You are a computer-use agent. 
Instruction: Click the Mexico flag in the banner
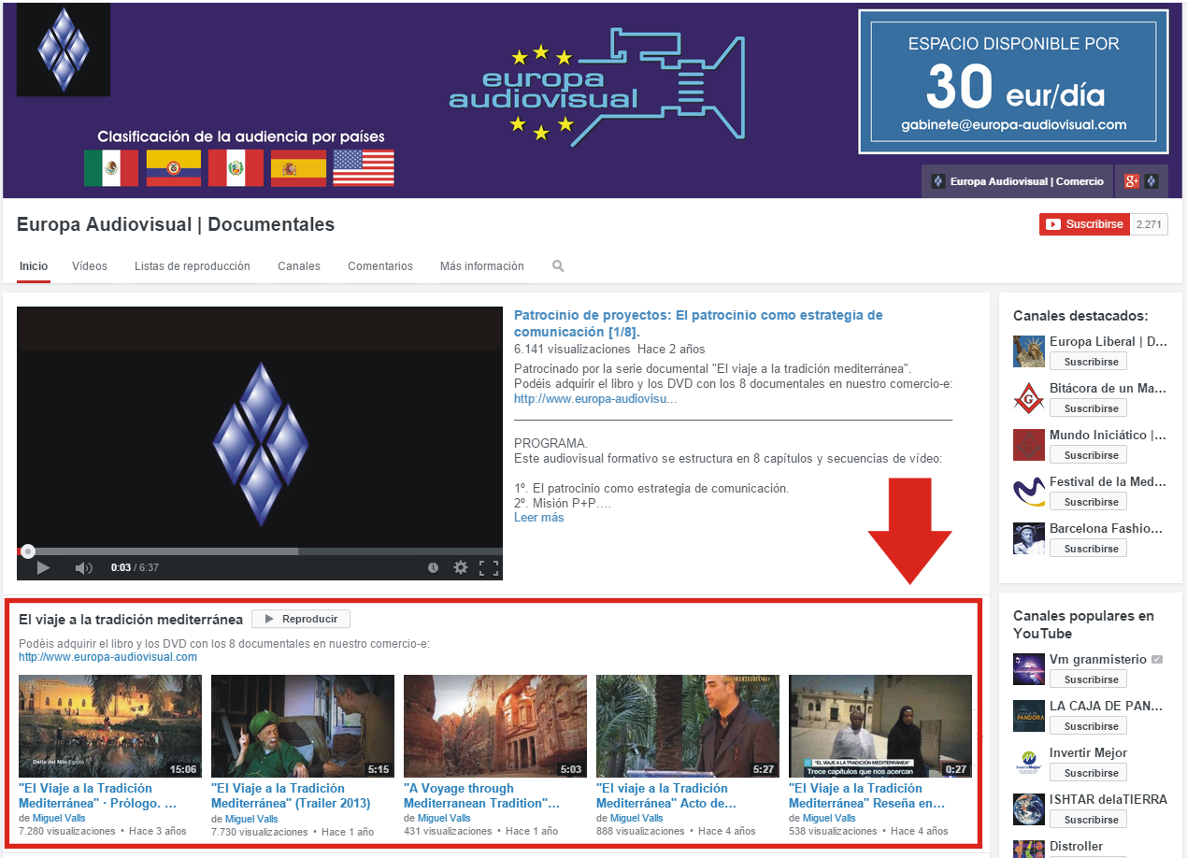pyautogui.click(x=111, y=168)
